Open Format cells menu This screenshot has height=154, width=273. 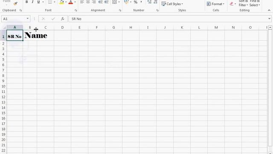click(215, 4)
